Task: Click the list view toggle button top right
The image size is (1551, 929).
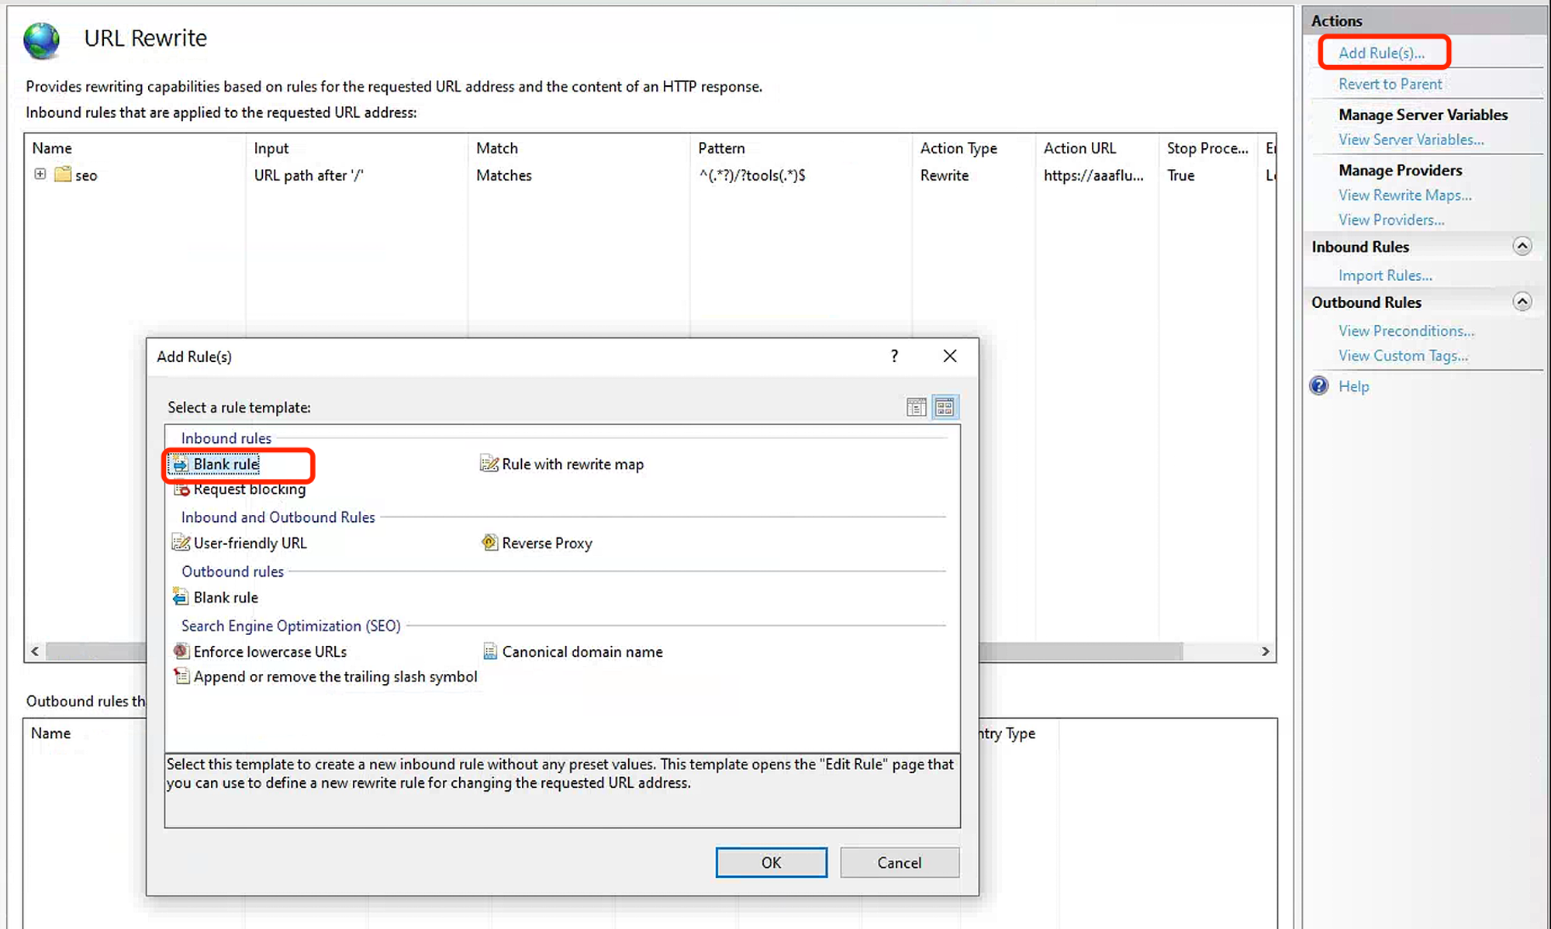Action: coord(917,407)
